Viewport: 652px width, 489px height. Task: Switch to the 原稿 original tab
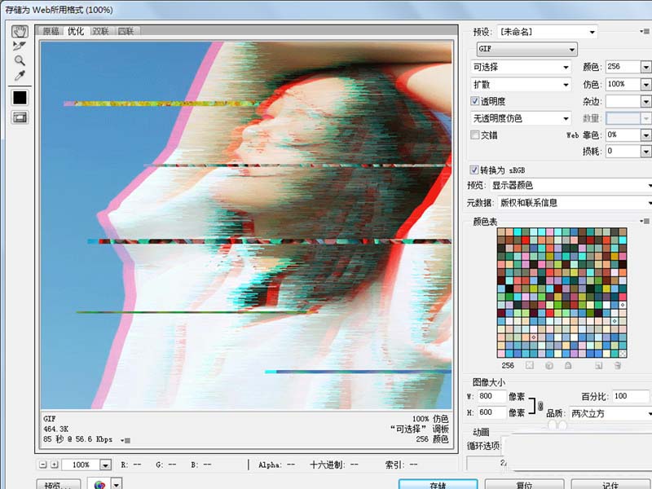point(51,31)
